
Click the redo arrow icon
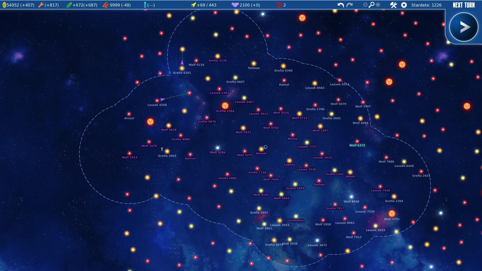point(349,5)
